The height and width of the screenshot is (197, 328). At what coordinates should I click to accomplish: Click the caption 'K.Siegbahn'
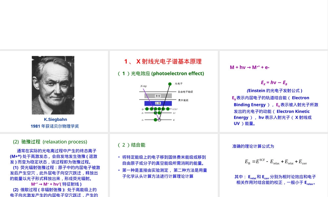(x=55, y=120)
